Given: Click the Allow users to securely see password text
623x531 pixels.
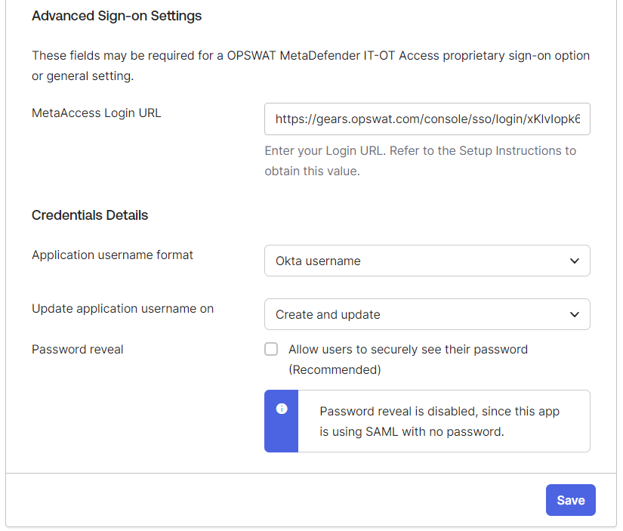Looking at the screenshot, I should pyautogui.click(x=408, y=360).
